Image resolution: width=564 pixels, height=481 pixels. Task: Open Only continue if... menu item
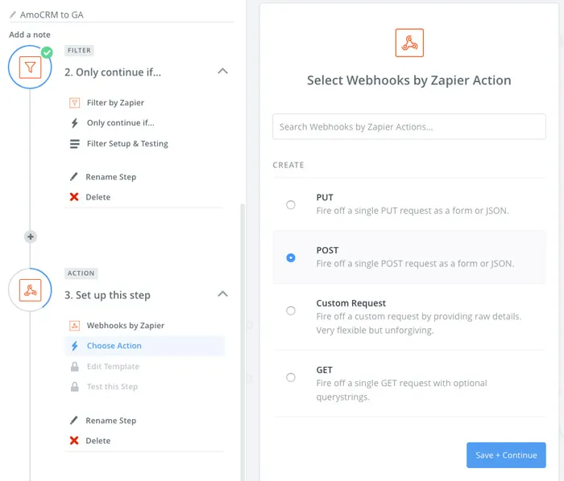[121, 123]
